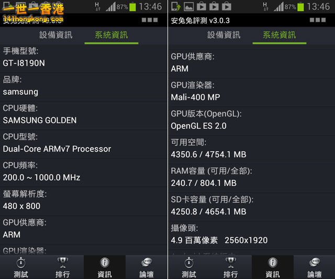Tap the 排行 trophy icon in left screenshot
Image resolution: width=335 pixels, height=279 pixels.
tap(63, 267)
